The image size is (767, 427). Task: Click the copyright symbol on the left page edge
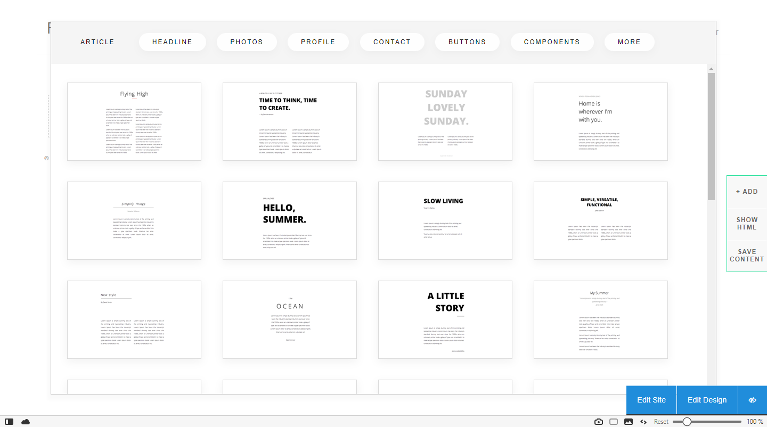47,158
